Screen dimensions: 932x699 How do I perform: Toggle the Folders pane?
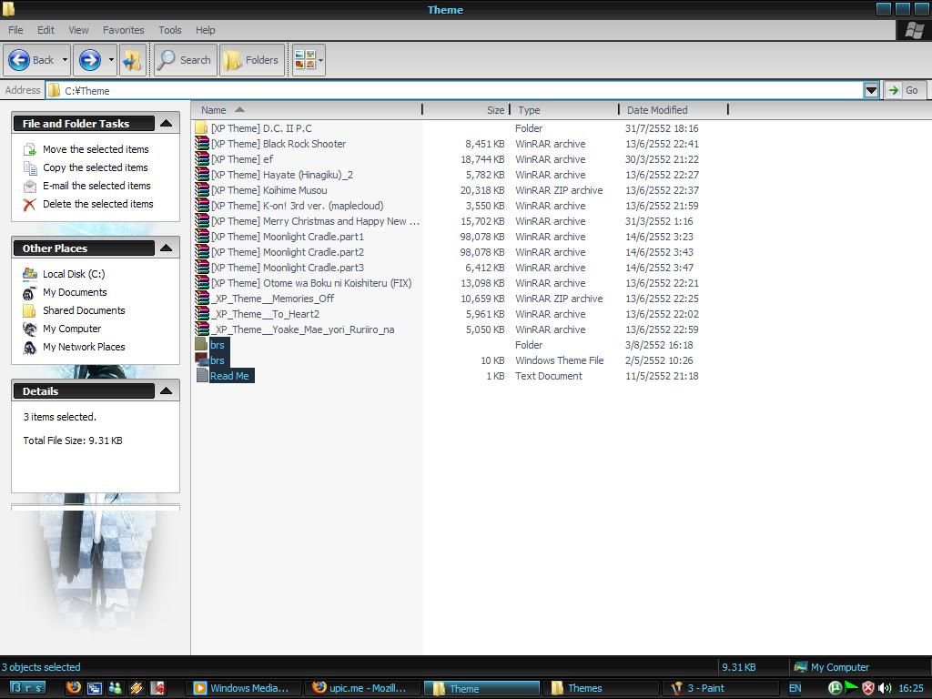(252, 60)
